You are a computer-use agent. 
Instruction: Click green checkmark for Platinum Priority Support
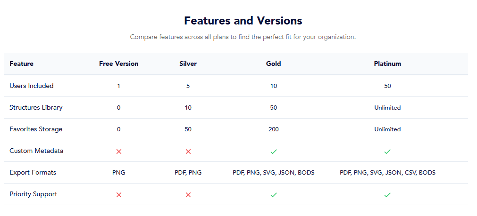click(387, 195)
